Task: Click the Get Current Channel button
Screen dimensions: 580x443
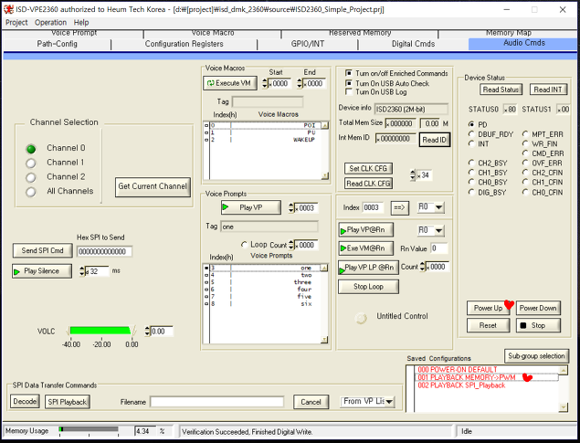Action: coord(153,186)
